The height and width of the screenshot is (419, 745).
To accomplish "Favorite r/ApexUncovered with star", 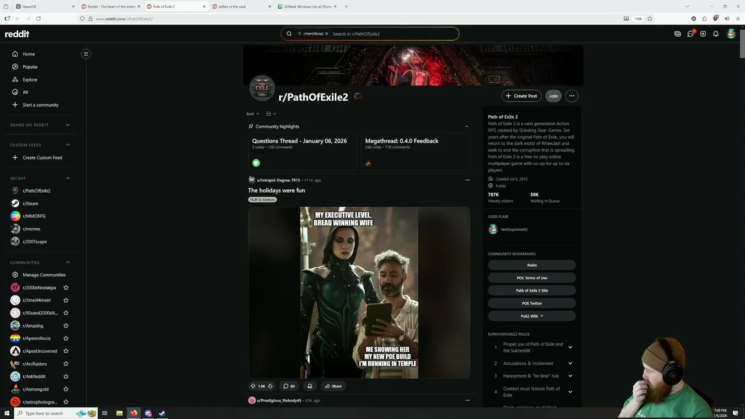I will click(x=66, y=351).
